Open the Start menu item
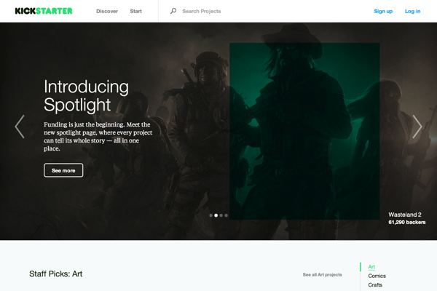 pos(135,11)
